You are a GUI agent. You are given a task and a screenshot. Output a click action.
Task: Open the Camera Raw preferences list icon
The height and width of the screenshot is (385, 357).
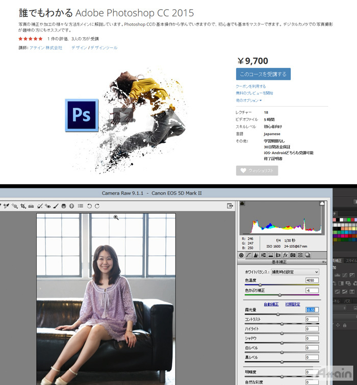(x=80, y=206)
